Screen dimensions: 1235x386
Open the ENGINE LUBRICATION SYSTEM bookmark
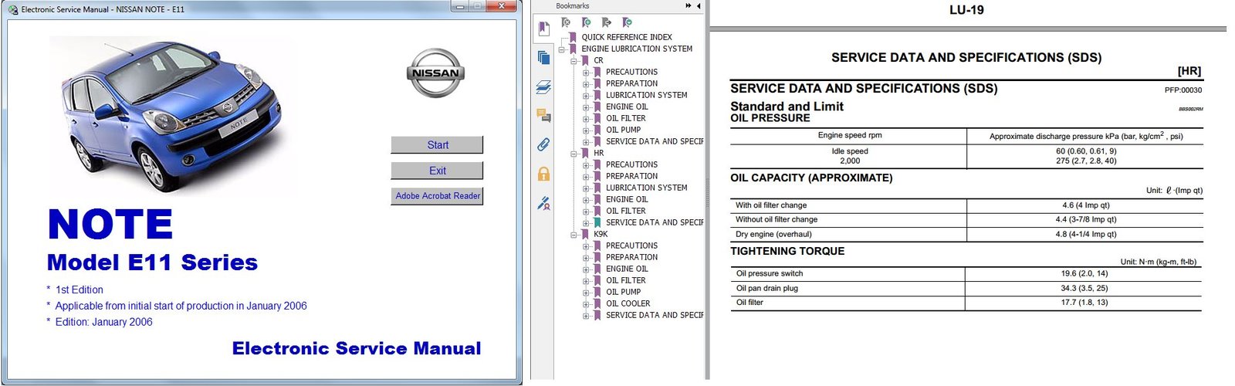click(x=637, y=49)
